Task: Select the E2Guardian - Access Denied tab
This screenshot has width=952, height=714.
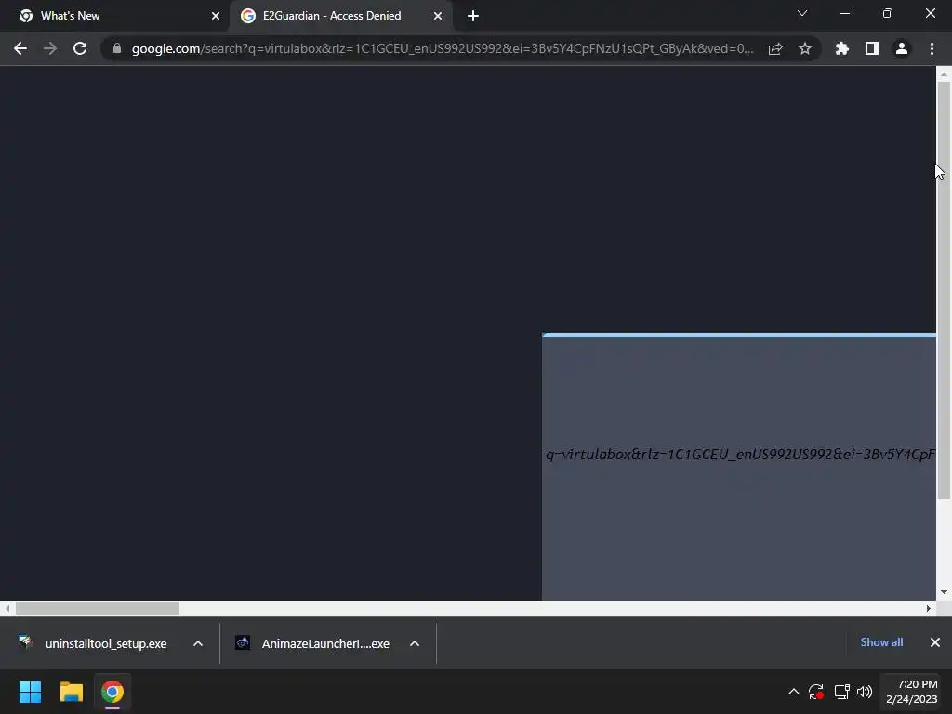Action: click(x=341, y=16)
